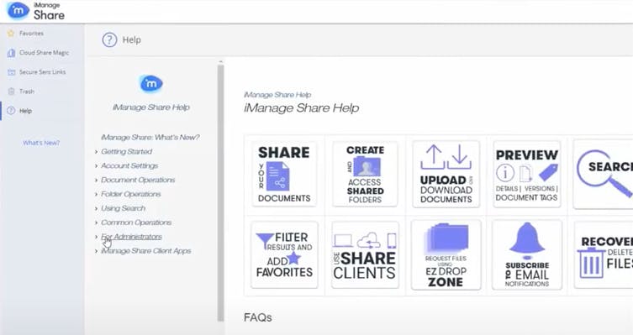Expand the Getting Started chevron
Viewport: 633px width, 335px height.
click(96, 152)
